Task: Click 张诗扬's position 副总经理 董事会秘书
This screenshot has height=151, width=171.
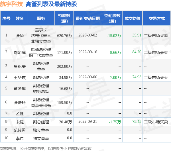Action: (x=41, y=103)
